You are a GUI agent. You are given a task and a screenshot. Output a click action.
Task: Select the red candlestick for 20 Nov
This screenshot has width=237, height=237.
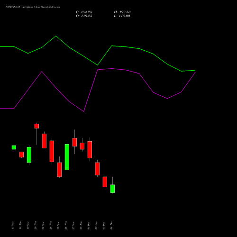pyautogui.click(x=36, y=126)
